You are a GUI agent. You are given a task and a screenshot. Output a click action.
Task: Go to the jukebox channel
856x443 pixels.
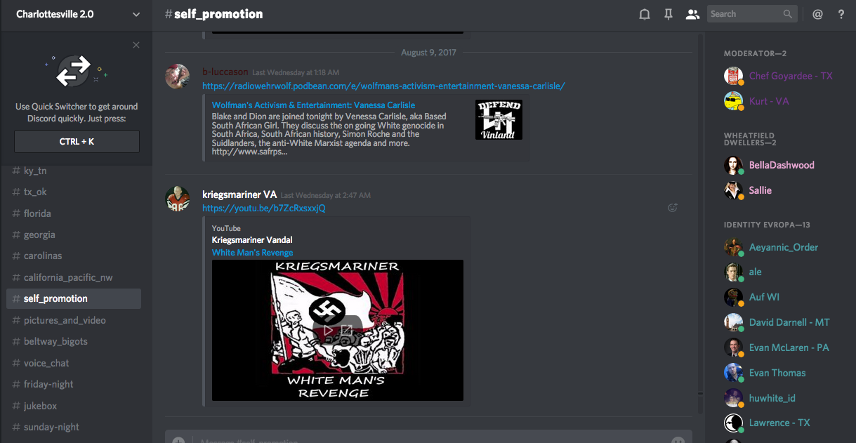pyautogui.click(x=40, y=406)
